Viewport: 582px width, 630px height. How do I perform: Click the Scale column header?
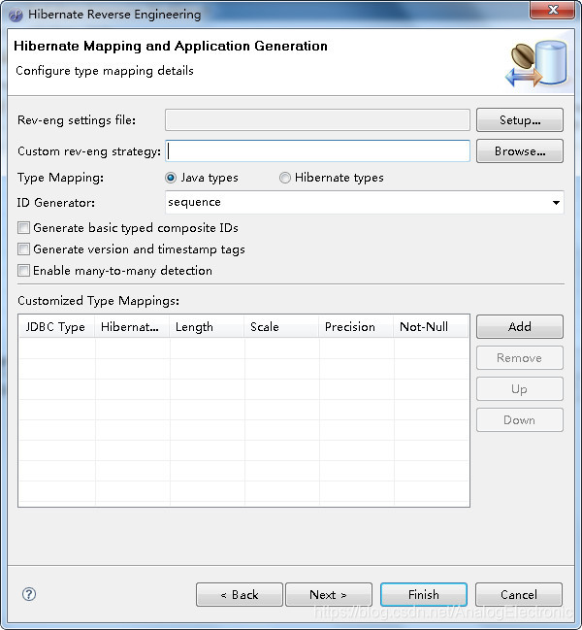point(281,327)
